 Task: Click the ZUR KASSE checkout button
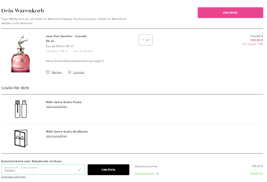click(230, 13)
